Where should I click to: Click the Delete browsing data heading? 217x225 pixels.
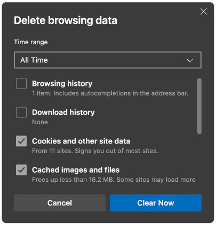coord(66,20)
